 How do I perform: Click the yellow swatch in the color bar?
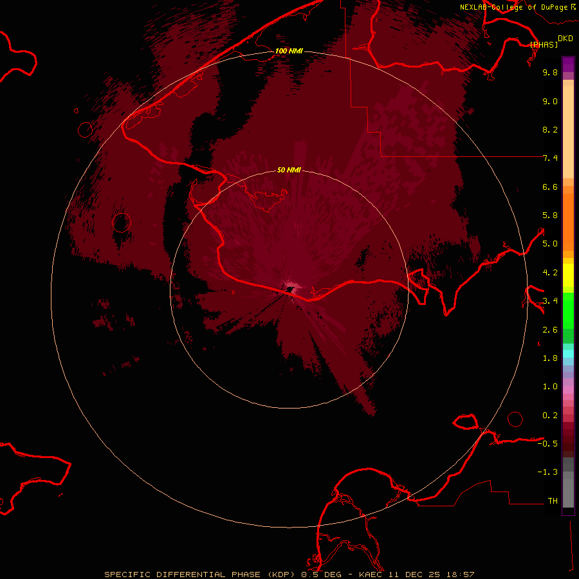[568, 275]
